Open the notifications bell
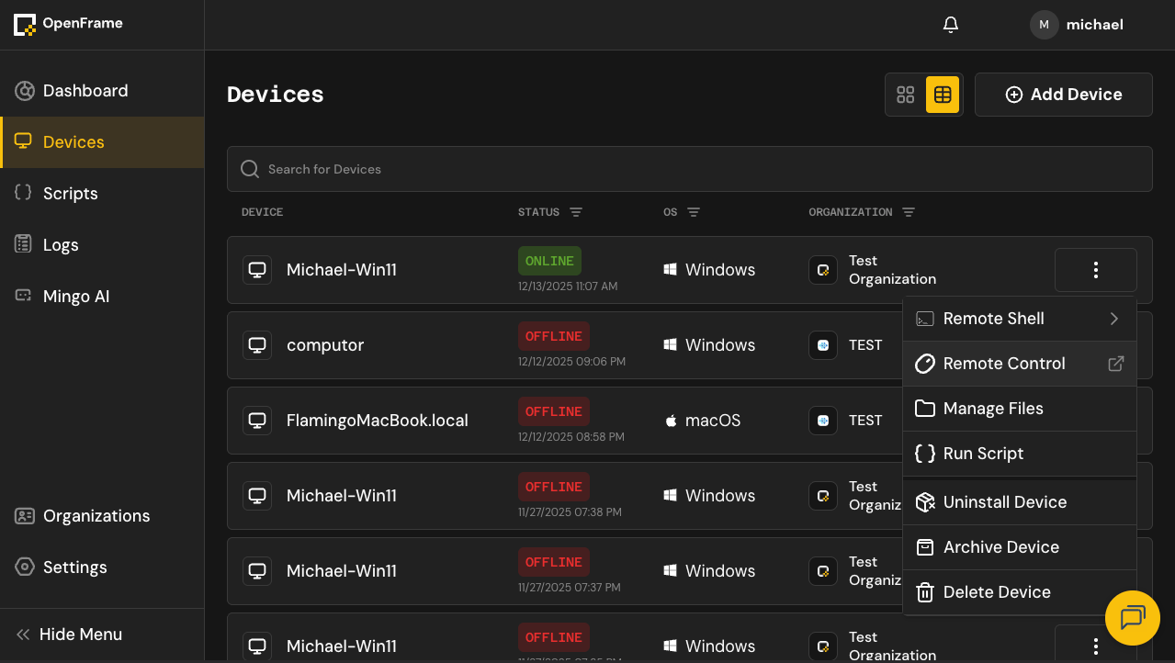The image size is (1175, 663). [951, 25]
